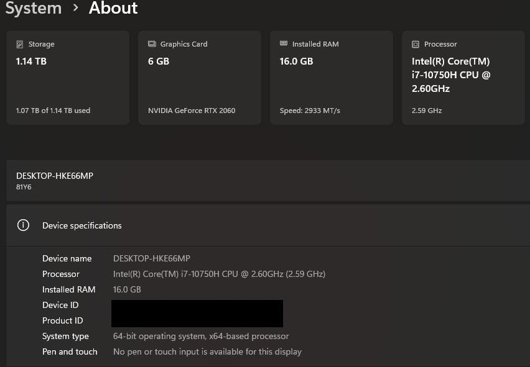Click the Graphics Card icon

coord(152,44)
